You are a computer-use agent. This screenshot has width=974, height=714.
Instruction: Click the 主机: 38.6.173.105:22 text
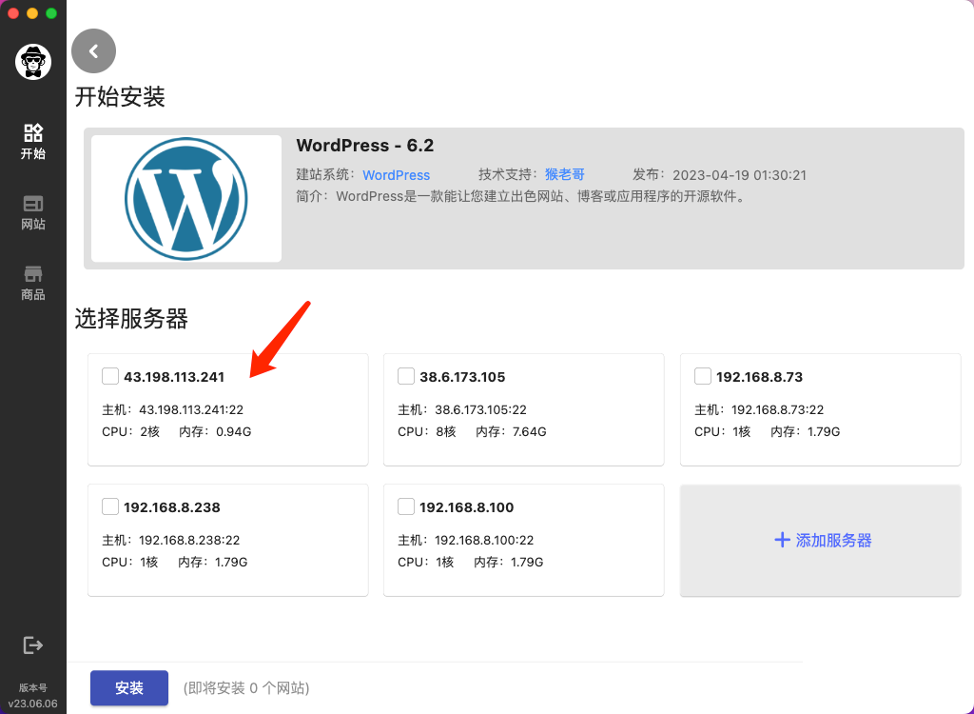pos(462,410)
